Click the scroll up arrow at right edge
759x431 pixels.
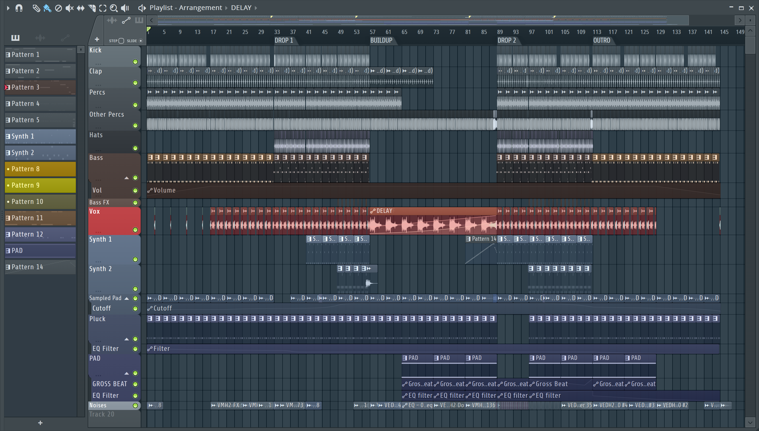coord(750,31)
